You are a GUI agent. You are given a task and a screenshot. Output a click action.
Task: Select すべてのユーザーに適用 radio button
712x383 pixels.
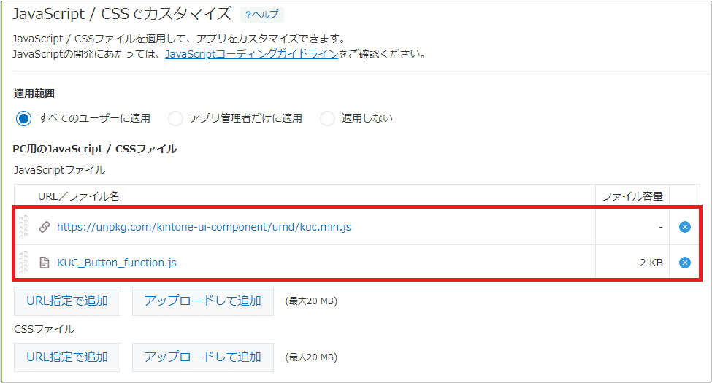pyautogui.click(x=23, y=118)
